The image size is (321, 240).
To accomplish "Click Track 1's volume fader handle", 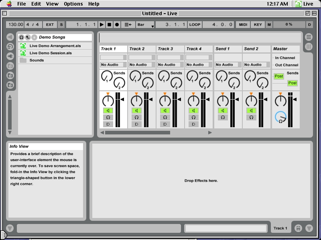I will 122,99.
